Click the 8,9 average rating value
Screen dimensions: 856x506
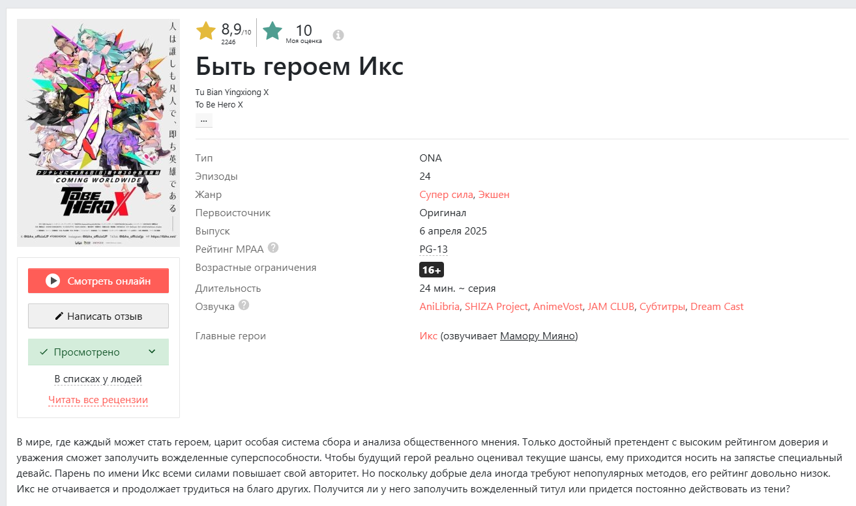coord(231,29)
